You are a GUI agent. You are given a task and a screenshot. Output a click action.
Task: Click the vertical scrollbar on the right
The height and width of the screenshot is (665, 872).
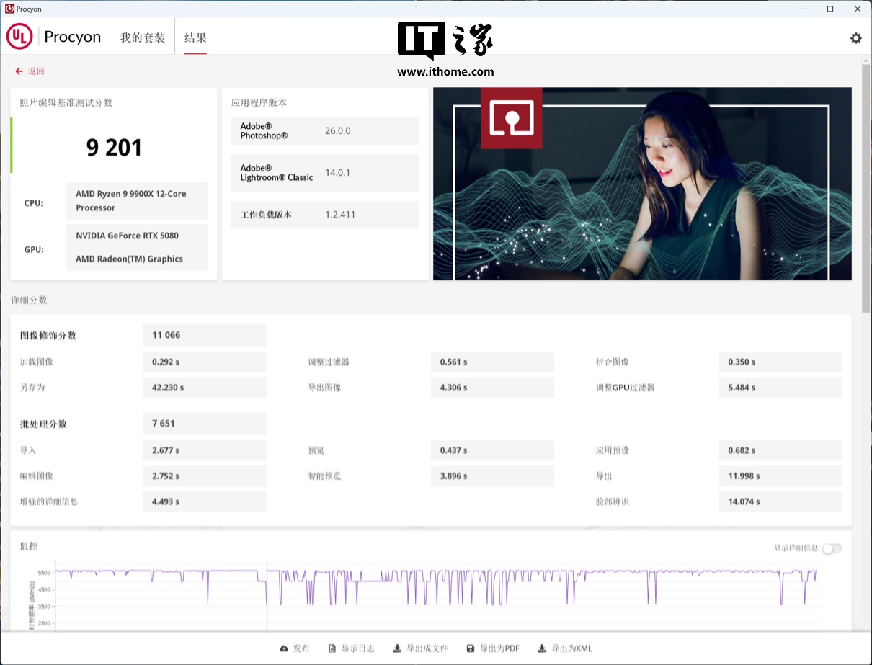point(866,187)
